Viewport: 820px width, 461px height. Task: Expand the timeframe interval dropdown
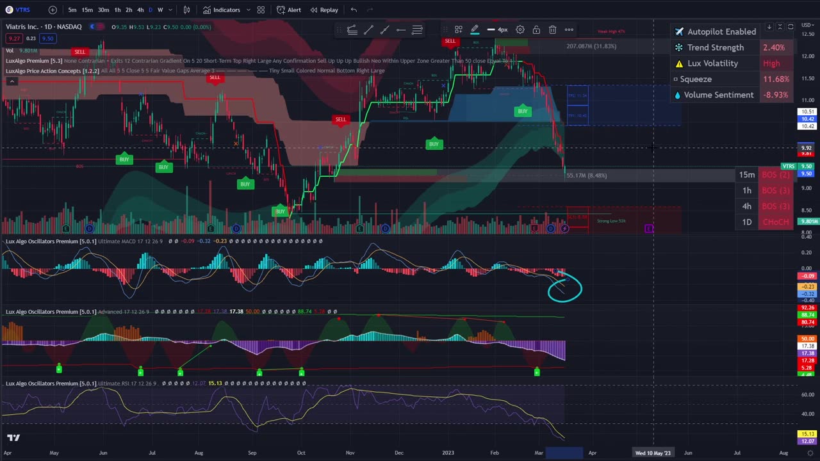click(170, 10)
